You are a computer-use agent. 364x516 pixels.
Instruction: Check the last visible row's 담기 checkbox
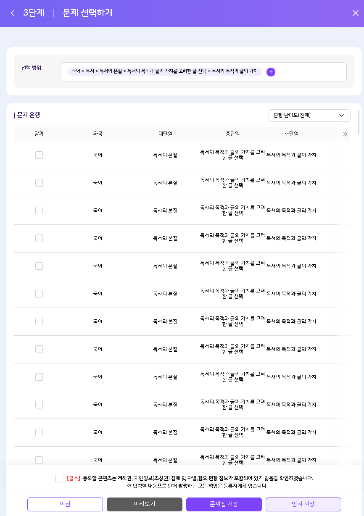click(x=39, y=460)
